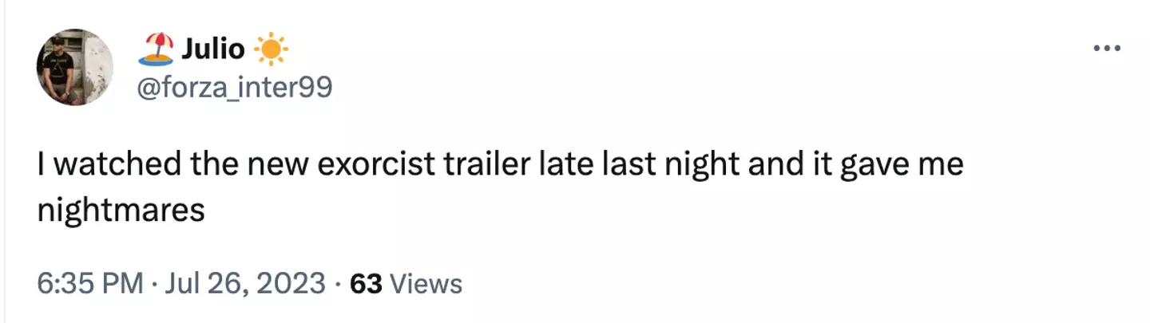
Task: Open the three-dot more options menu
Action: (1107, 48)
